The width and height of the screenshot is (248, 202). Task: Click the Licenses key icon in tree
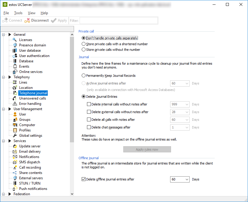click(15, 40)
